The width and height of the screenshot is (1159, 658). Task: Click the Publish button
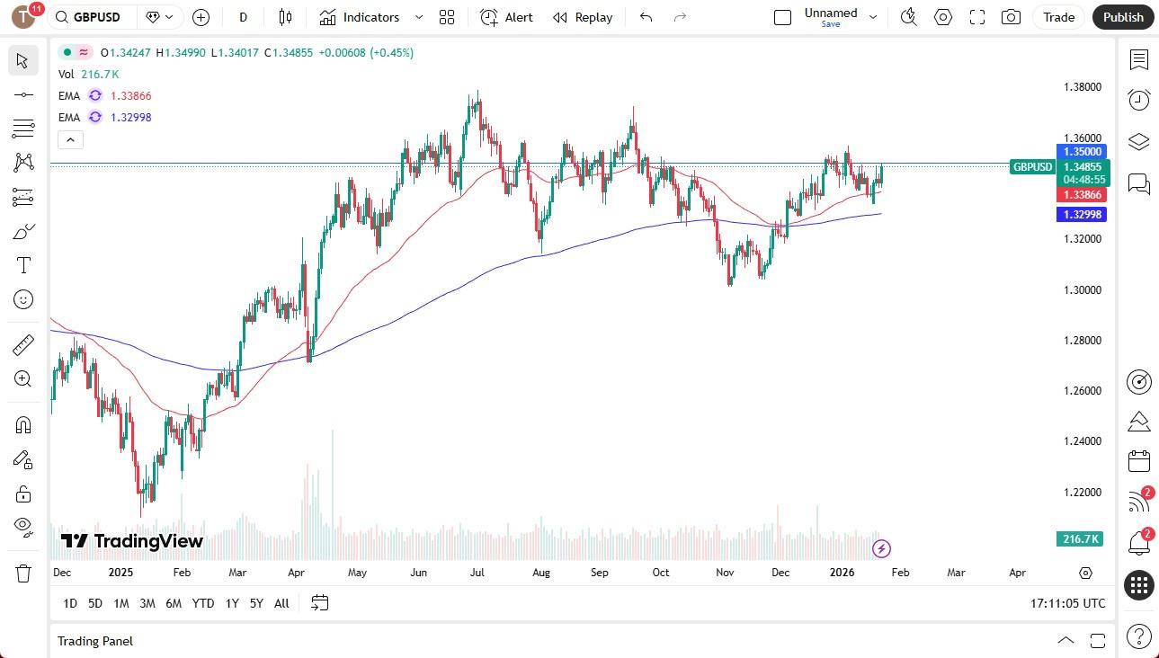click(x=1122, y=17)
